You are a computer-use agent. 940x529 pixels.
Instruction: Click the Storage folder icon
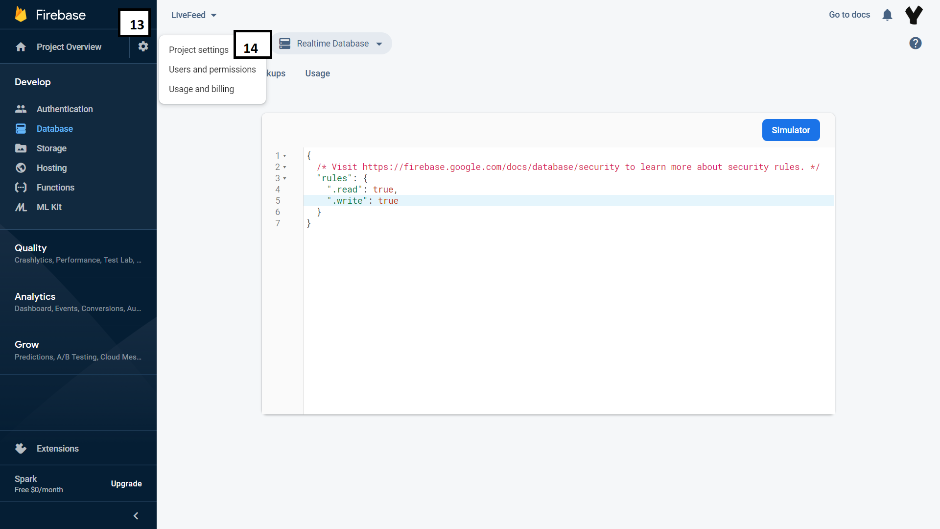pos(21,148)
